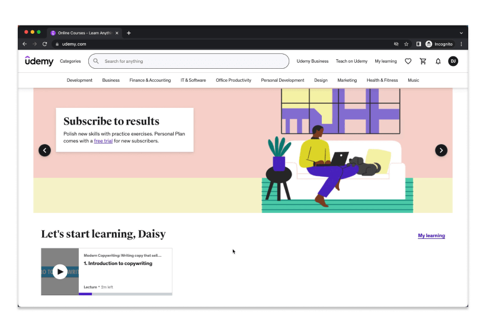Click the Udemy logo
486x332 pixels.
coord(39,61)
